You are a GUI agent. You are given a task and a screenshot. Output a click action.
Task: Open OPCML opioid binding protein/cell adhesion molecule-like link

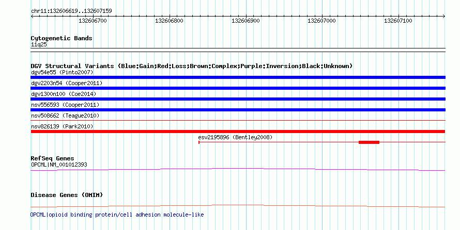coord(117,215)
